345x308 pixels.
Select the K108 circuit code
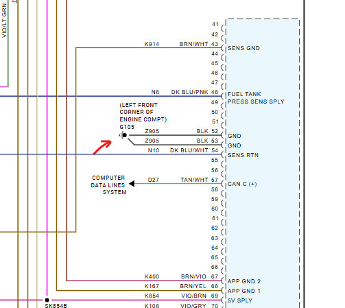click(x=152, y=305)
